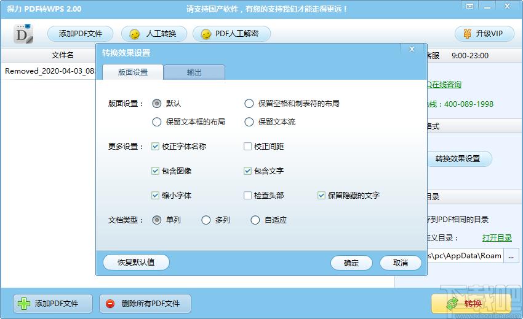Viewport: 523px width, 319px height.
Task: Toggle 缩小字体 checkbox
Action: coord(155,195)
